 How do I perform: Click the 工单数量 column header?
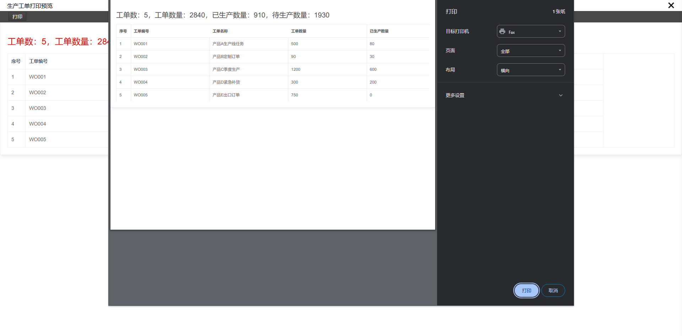tap(299, 31)
